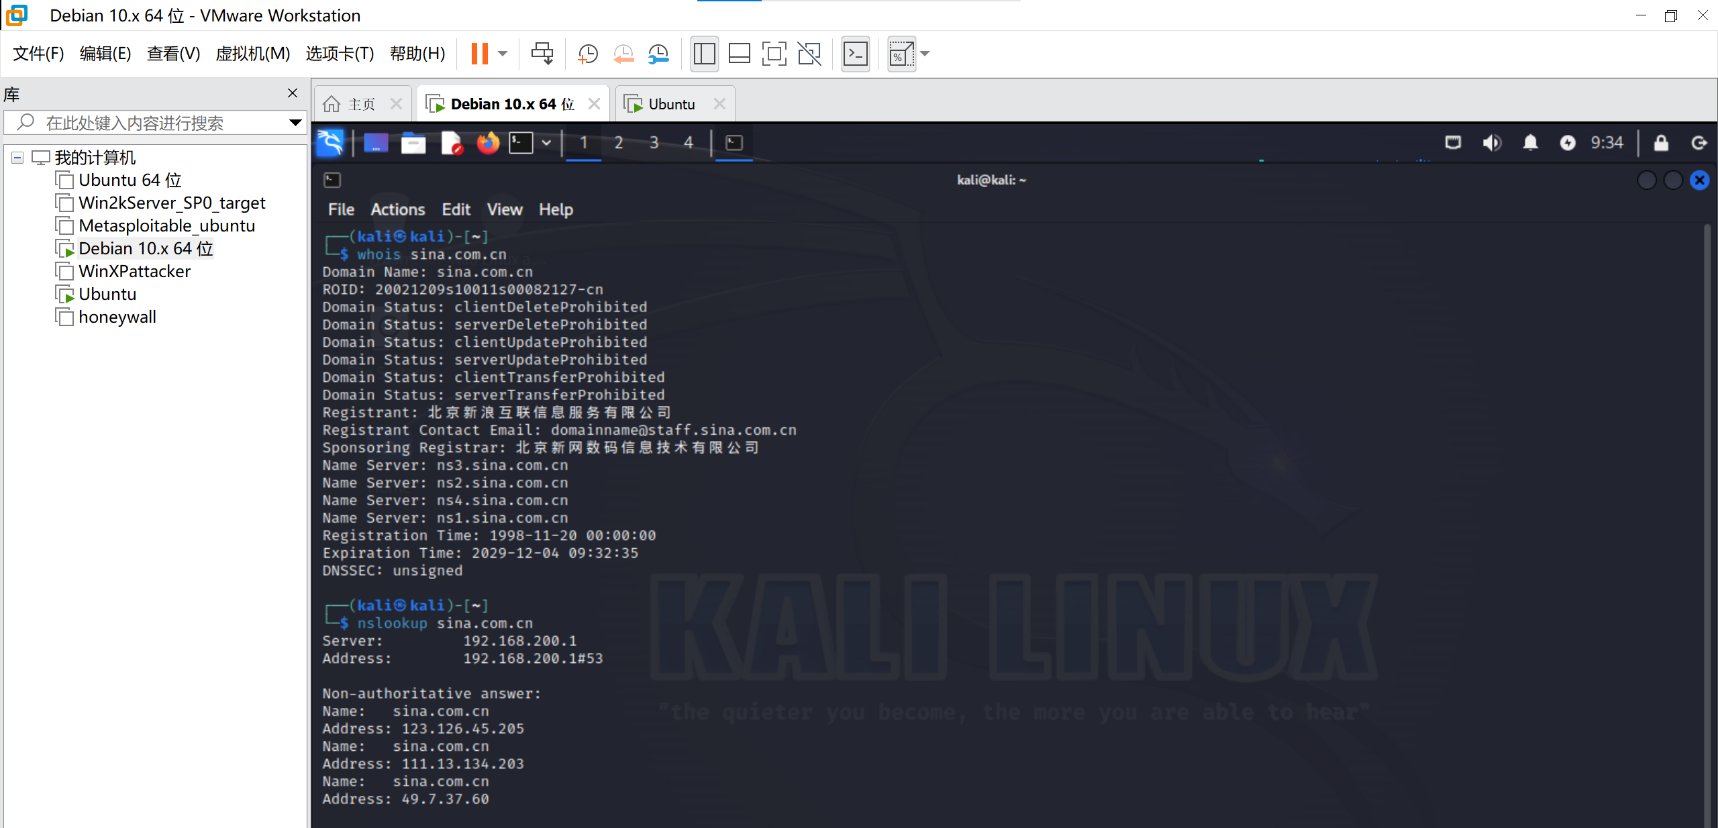Switch to Kali workspace 3
This screenshot has height=828, width=1718.
click(x=654, y=143)
